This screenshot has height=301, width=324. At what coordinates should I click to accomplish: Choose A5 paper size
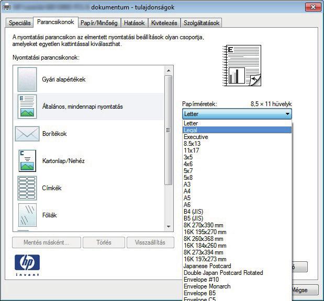pos(237,198)
